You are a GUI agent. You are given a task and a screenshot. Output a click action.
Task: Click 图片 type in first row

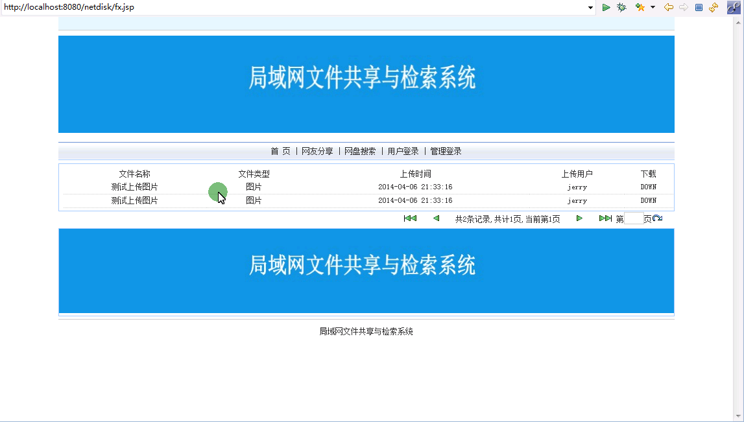click(254, 187)
